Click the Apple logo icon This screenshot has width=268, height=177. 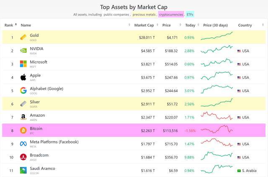click(23, 77)
